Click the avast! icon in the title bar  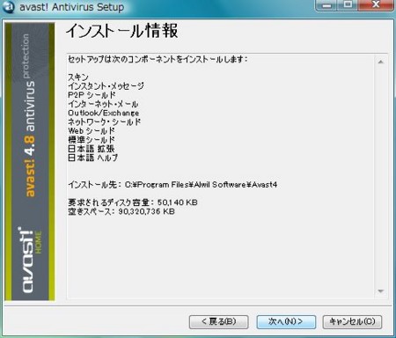pyautogui.click(x=8, y=6)
